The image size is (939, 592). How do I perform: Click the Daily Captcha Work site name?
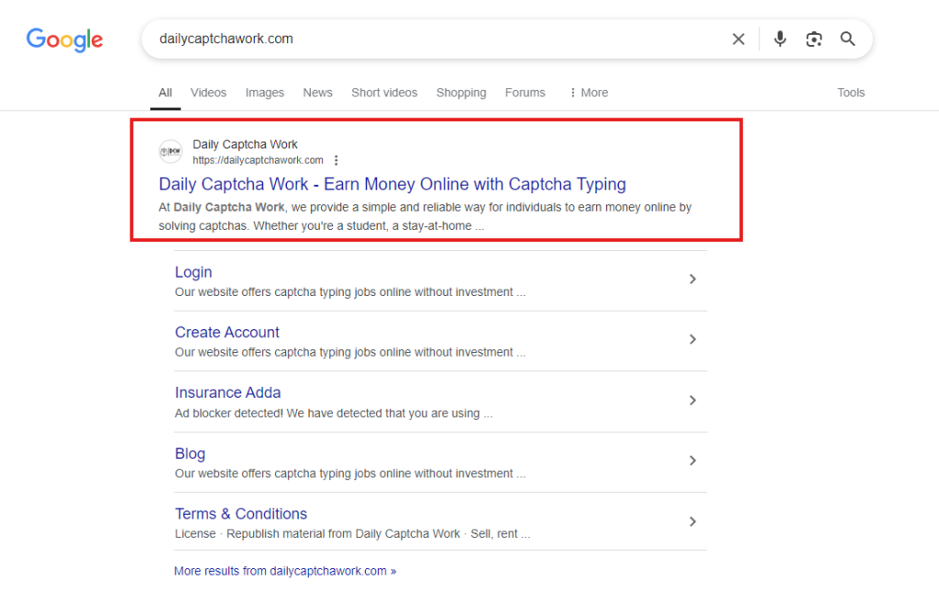point(245,144)
